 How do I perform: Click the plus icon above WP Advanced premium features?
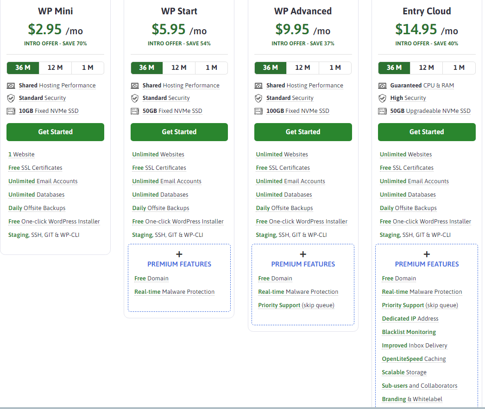pos(303,254)
